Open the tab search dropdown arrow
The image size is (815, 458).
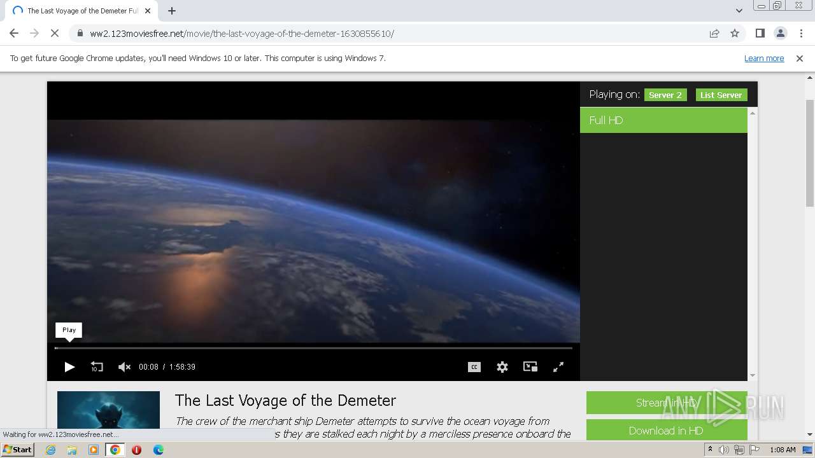[739, 11]
